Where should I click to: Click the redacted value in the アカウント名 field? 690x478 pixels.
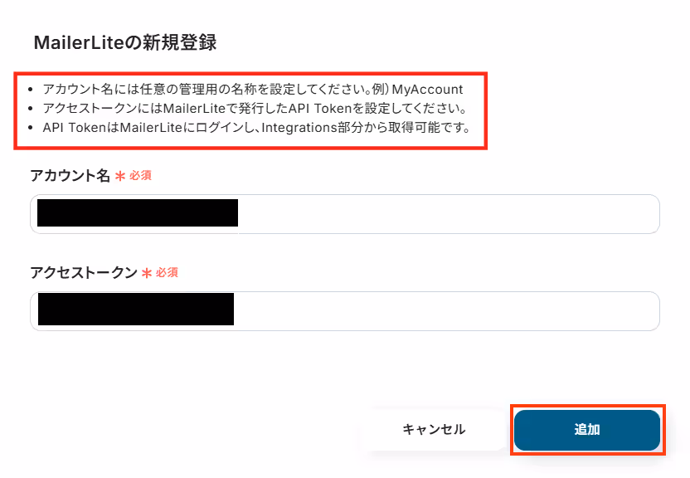138,213
